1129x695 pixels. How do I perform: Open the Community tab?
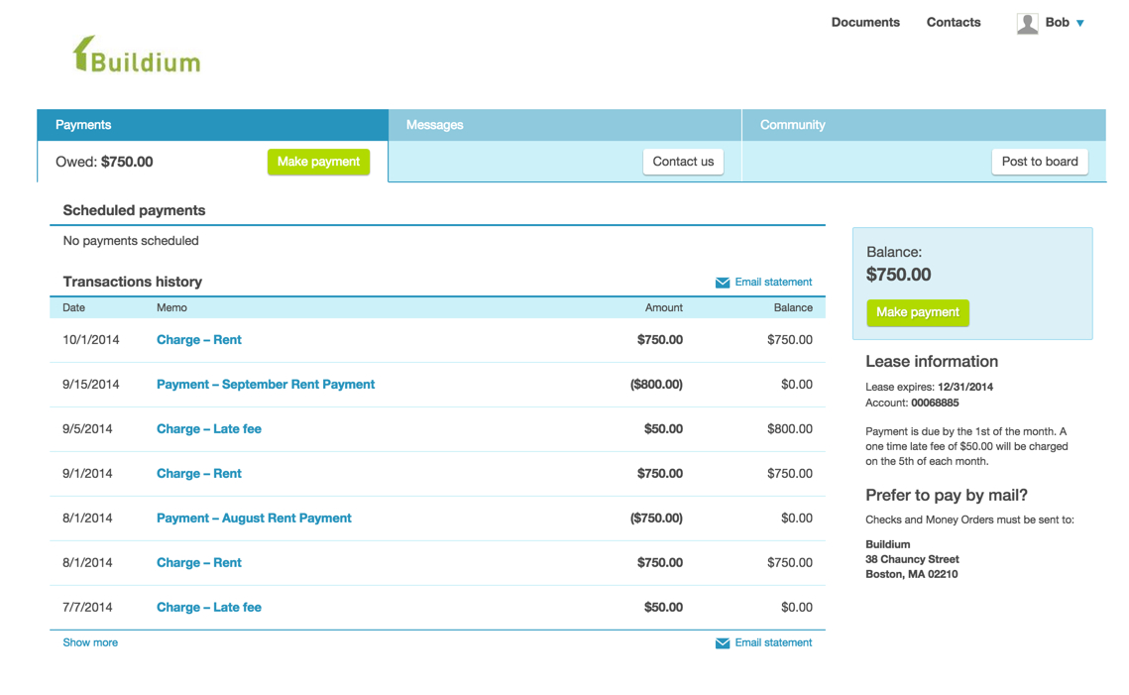(792, 125)
